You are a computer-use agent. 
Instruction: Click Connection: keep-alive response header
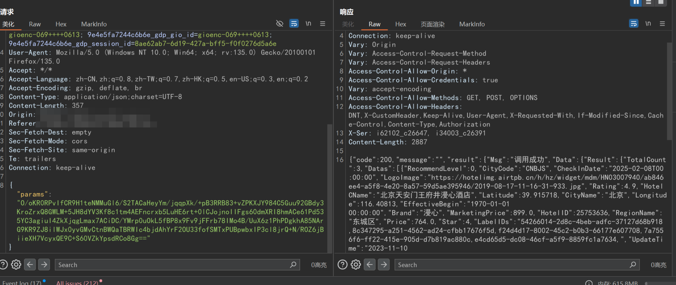click(x=391, y=36)
